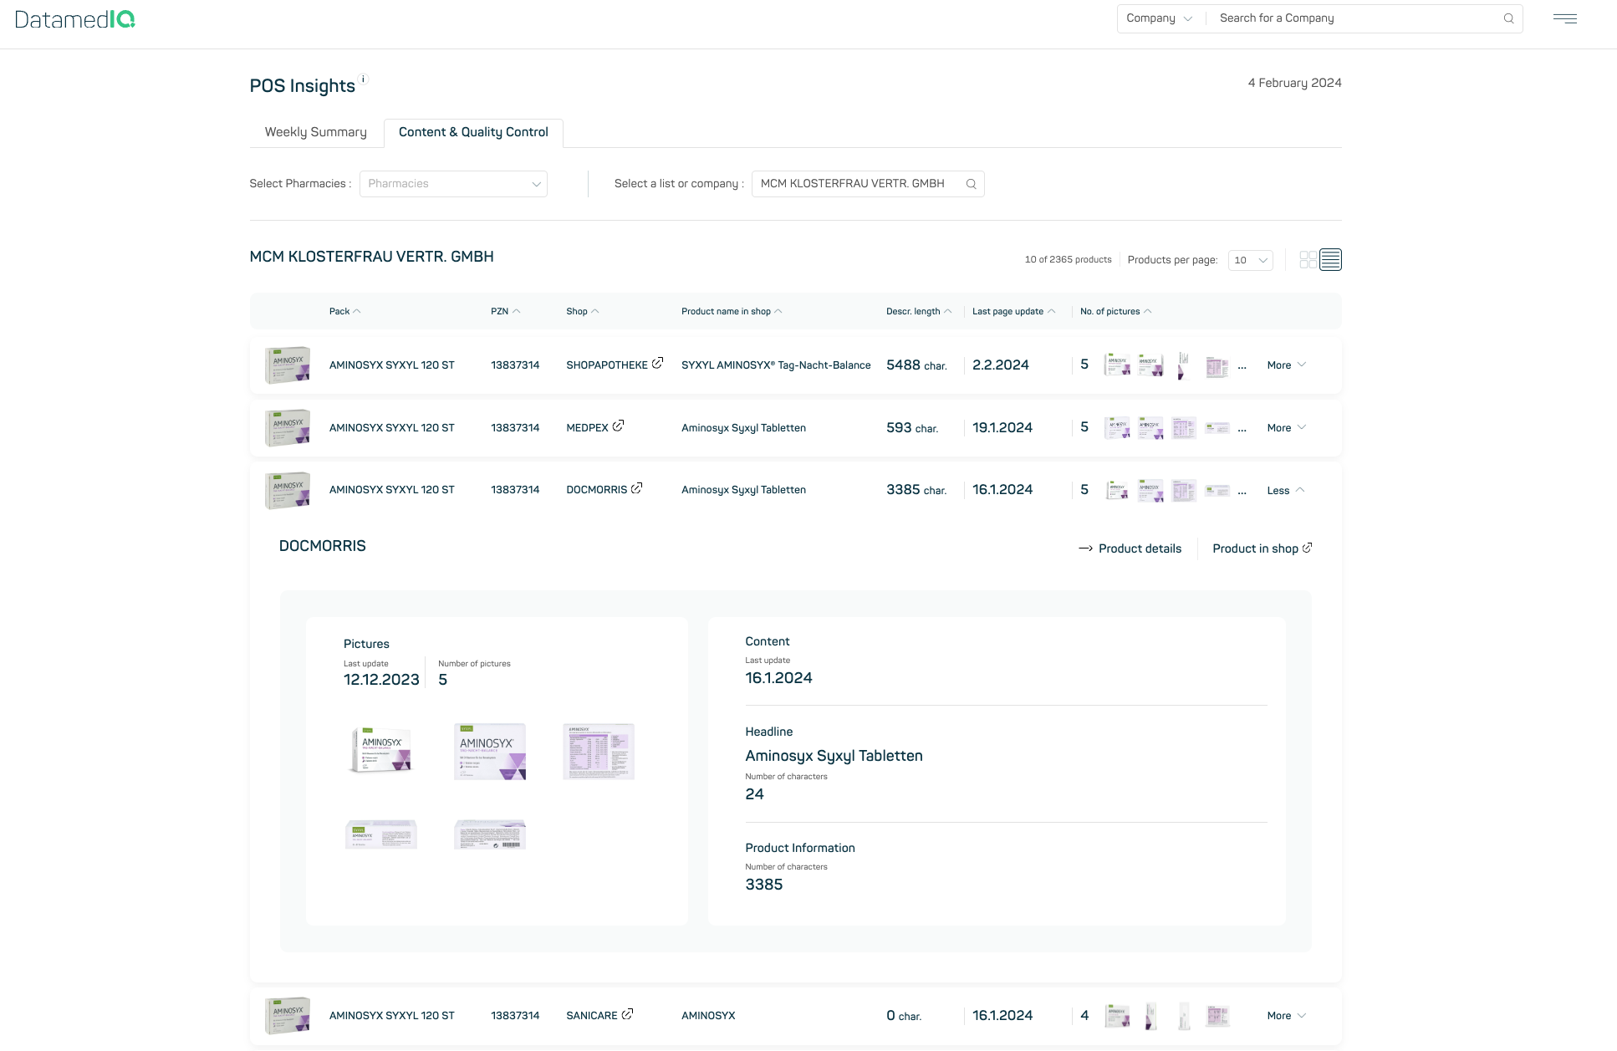This screenshot has height=1051, width=1617.
Task: Sort by Descr. length column
Action: (x=919, y=311)
